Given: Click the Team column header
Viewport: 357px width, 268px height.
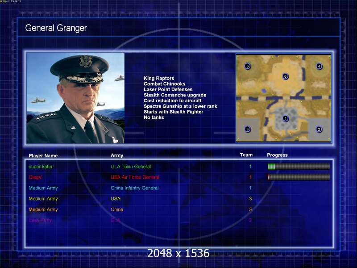Looking at the screenshot, I should (246, 155).
